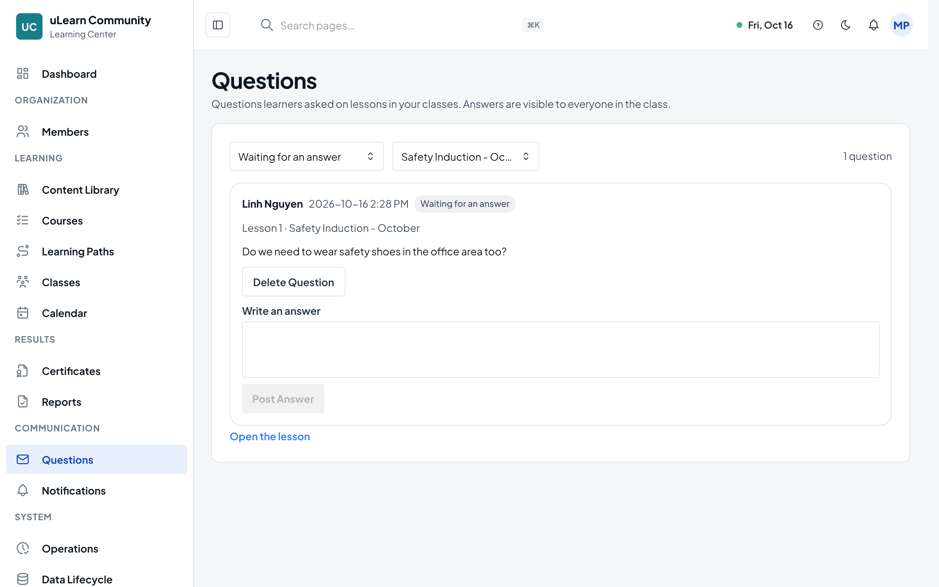The height and width of the screenshot is (587, 939).
Task: Click the Fri, Oct 16 date indicator
Action: (764, 25)
